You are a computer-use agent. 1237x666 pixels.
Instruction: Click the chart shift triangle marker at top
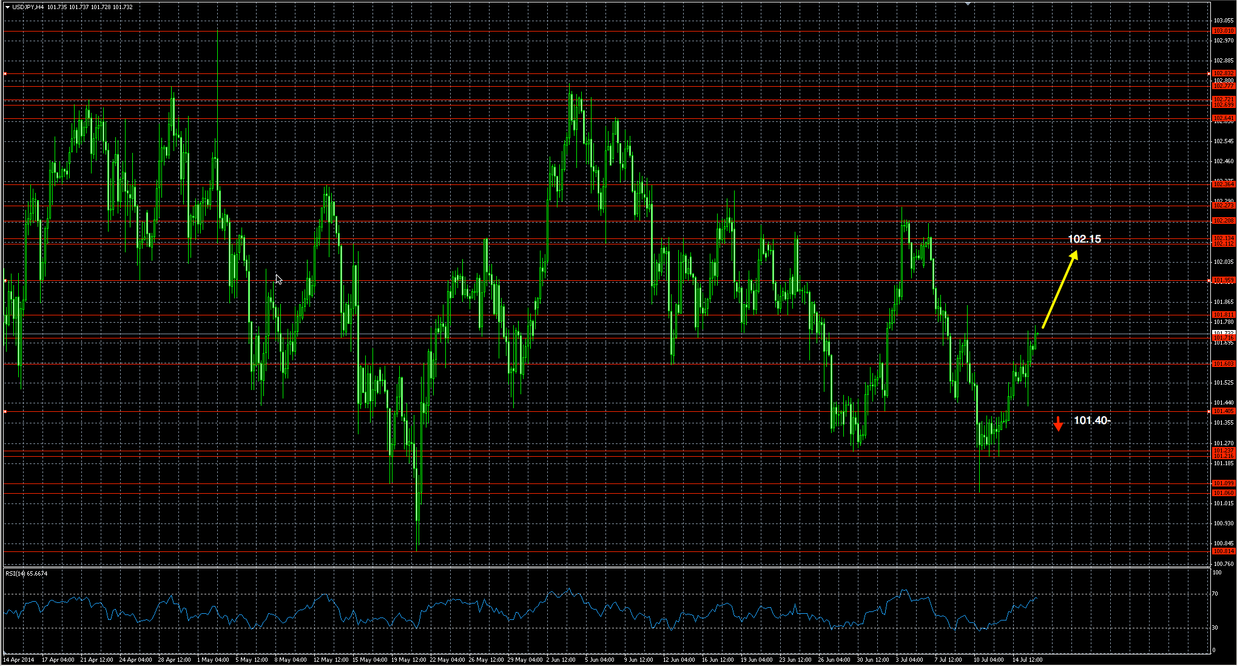click(x=968, y=4)
